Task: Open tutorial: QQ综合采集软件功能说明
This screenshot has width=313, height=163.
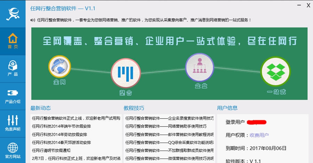Action: pos(169,143)
